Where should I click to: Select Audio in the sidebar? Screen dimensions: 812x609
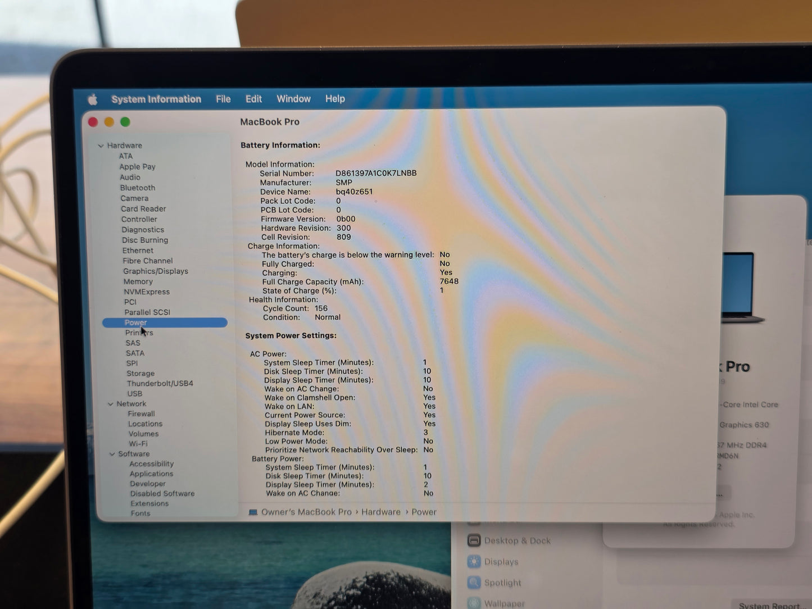[x=130, y=177]
